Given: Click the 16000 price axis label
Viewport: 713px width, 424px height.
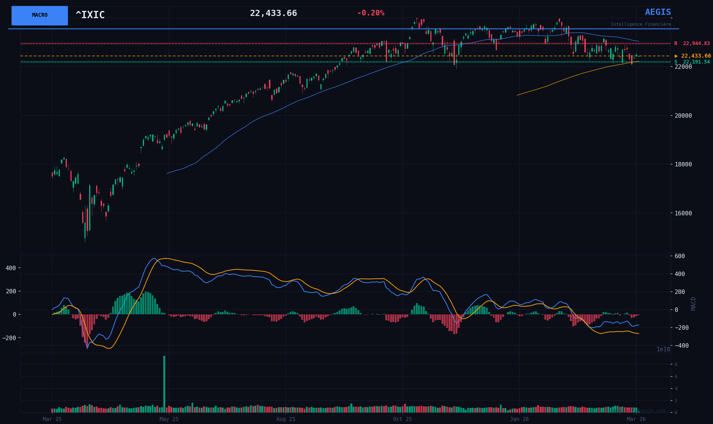Looking at the screenshot, I should coord(683,213).
